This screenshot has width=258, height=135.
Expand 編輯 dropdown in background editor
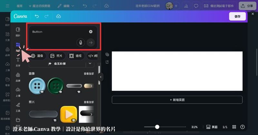click(x=66, y=6)
